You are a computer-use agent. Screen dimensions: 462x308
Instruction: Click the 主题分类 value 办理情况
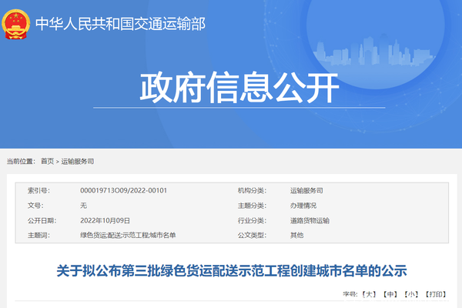pos(303,206)
